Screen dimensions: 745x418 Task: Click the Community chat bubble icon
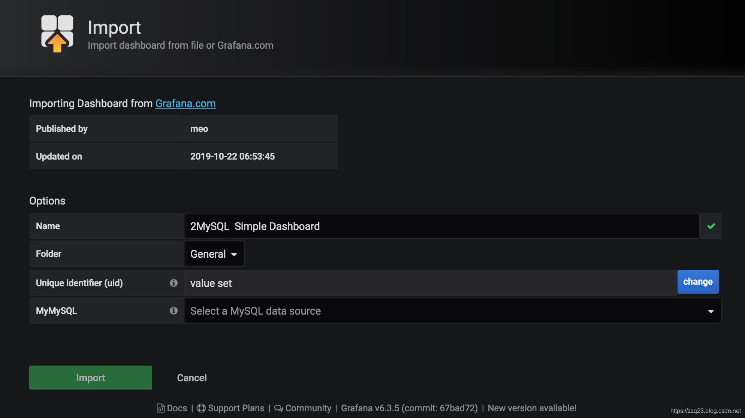(278, 408)
